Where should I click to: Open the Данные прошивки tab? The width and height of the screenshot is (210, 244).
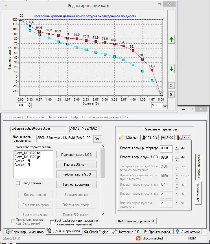64,231
